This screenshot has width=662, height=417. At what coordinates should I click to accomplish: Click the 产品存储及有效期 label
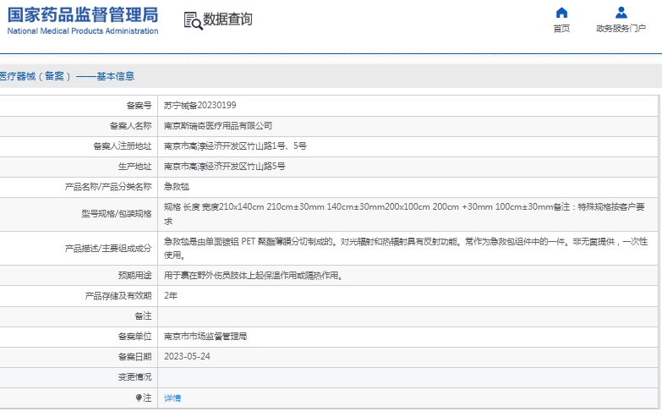pyautogui.click(x=118, y=296)
